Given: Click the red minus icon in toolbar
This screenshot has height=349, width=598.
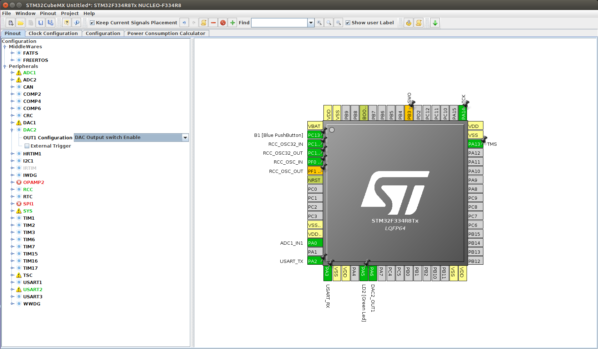Looking at the screenshot, I should pyautogui.click(x=213, y=23).
